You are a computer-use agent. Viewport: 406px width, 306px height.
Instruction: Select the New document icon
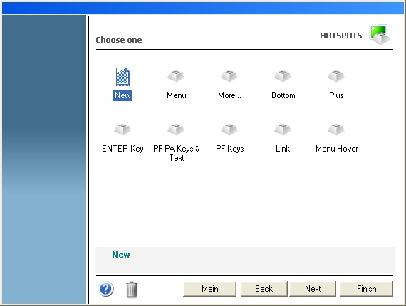point(123,77)
